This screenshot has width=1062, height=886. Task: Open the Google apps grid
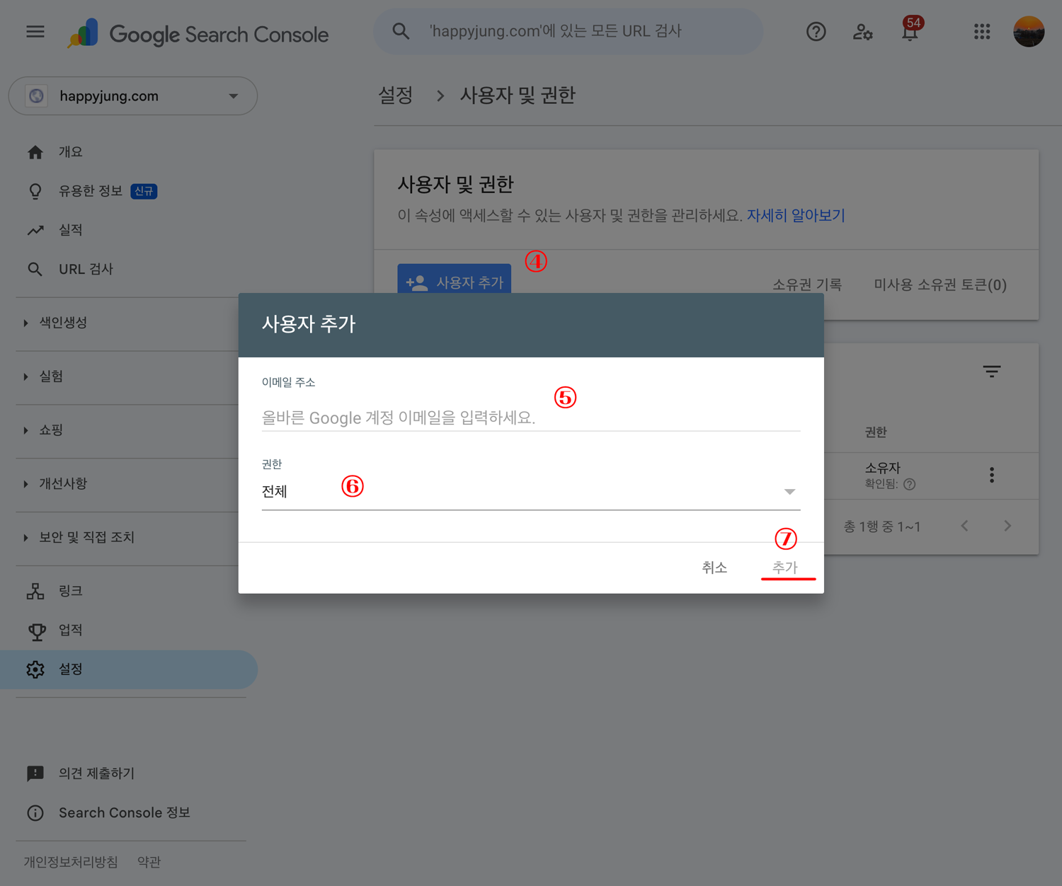pyautogui.click(x=981, y=32)
